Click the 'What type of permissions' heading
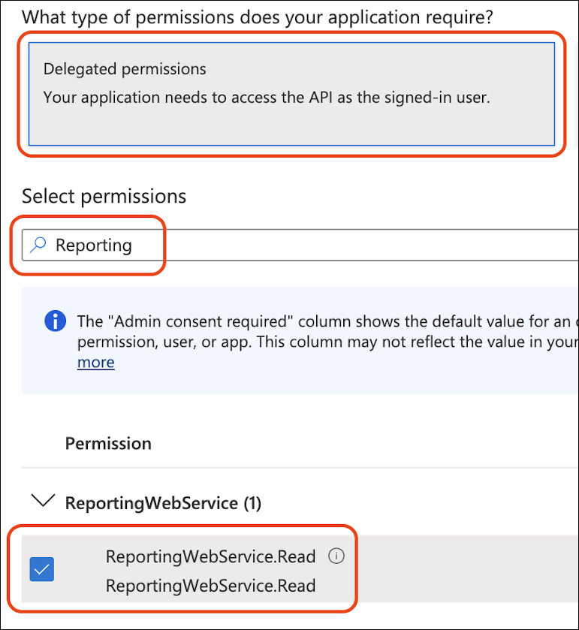Image resolution: width=579 pixels, height=630 pixels. tap(255, 17)
